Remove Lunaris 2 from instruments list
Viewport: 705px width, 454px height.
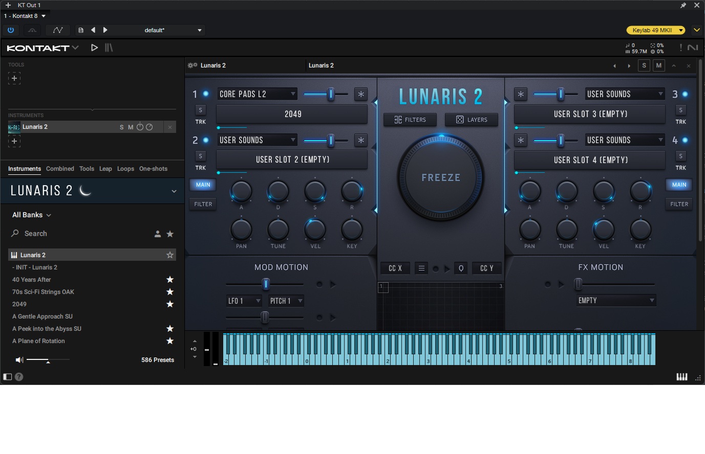[x=170, y=127]
